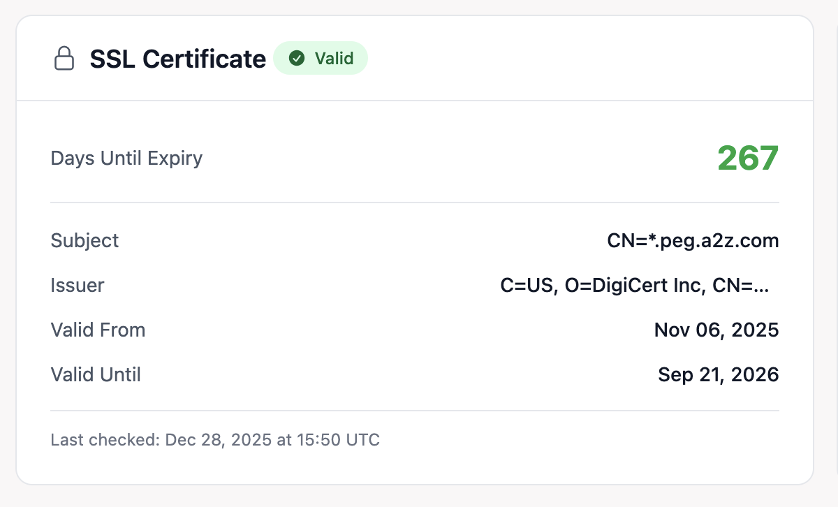Click the check symbol indicating certificate validity

tap(298, 59)
